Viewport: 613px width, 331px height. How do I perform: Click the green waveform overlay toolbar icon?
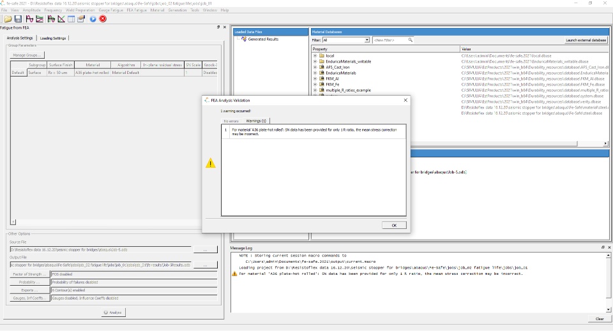coord(51,18)
